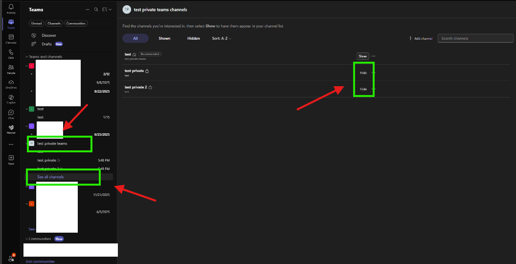The width and height of the screenshot is (516, 264).
Task: Click the Recommended badge on test channel
Action: [150, 54]
